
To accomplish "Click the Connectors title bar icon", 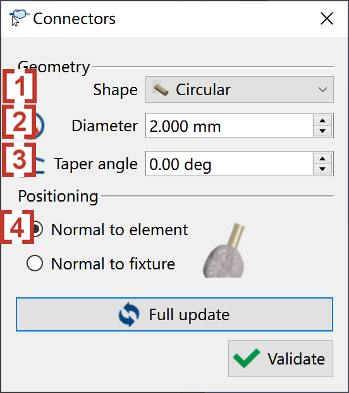I will tap(19, 18).
